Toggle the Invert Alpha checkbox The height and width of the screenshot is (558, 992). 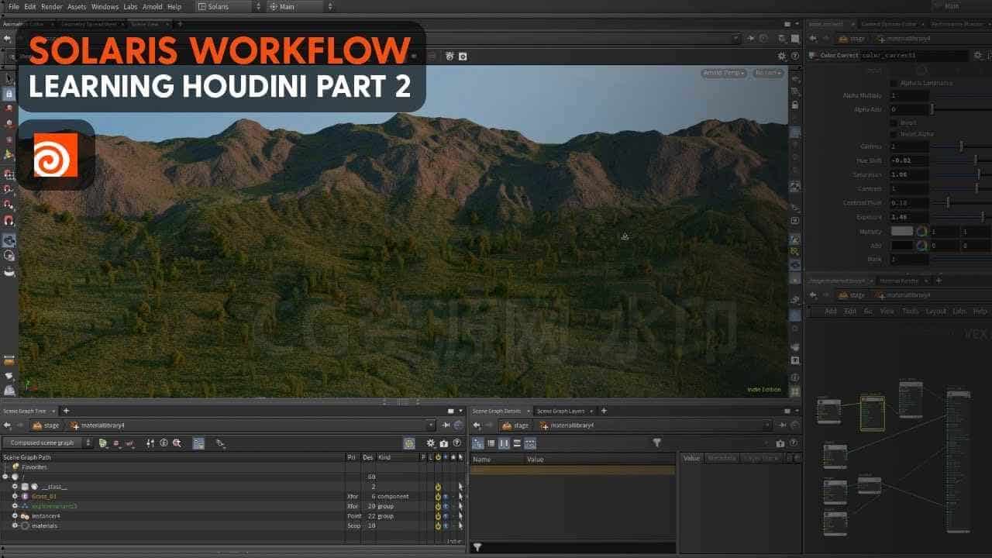pyautogui.click(x=894, y=134)
